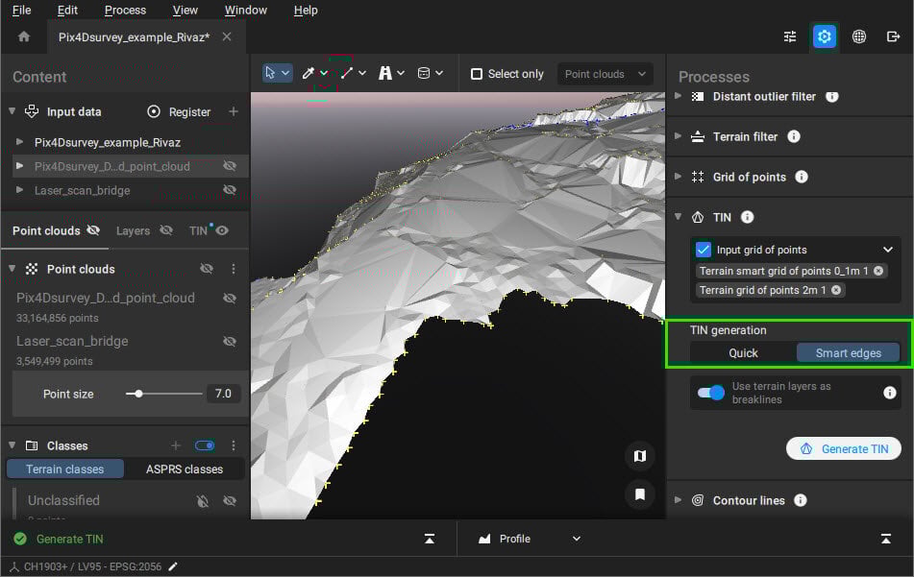Hide the Laser_scan_bridge point cloud
This screenshot has width=914, height=577.
(230, 341)
